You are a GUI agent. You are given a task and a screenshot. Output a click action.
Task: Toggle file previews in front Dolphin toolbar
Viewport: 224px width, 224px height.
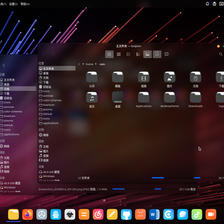click(147, 54)
